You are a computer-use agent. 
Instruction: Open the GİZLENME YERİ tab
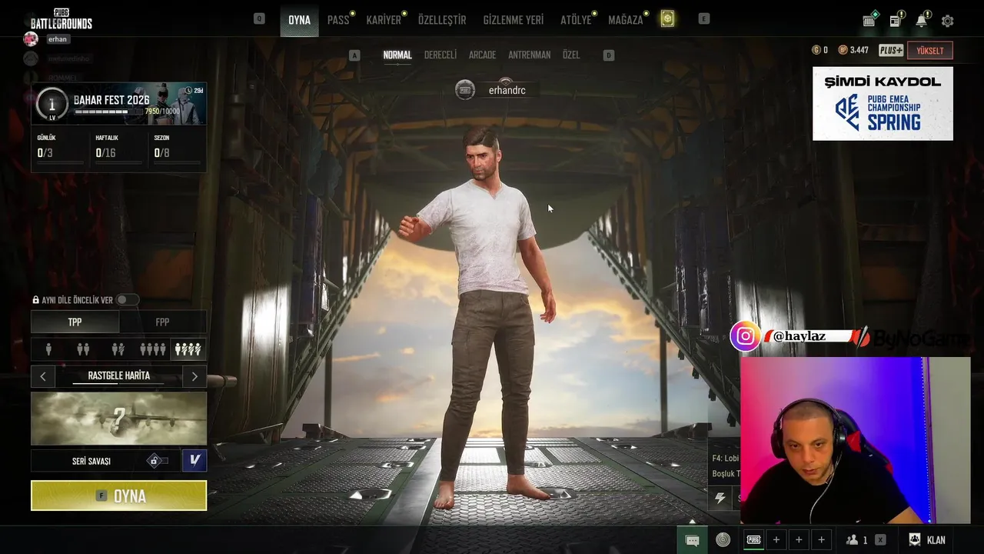514,20
